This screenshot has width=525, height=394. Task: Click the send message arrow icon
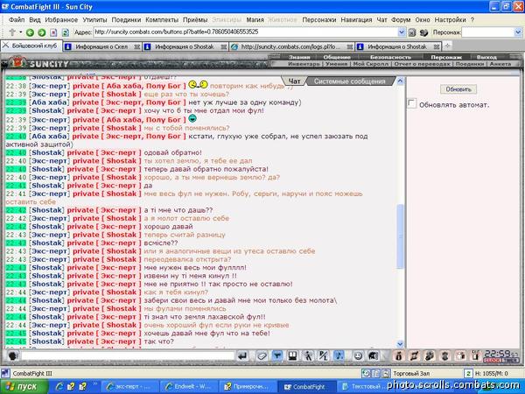pos(242,355)
